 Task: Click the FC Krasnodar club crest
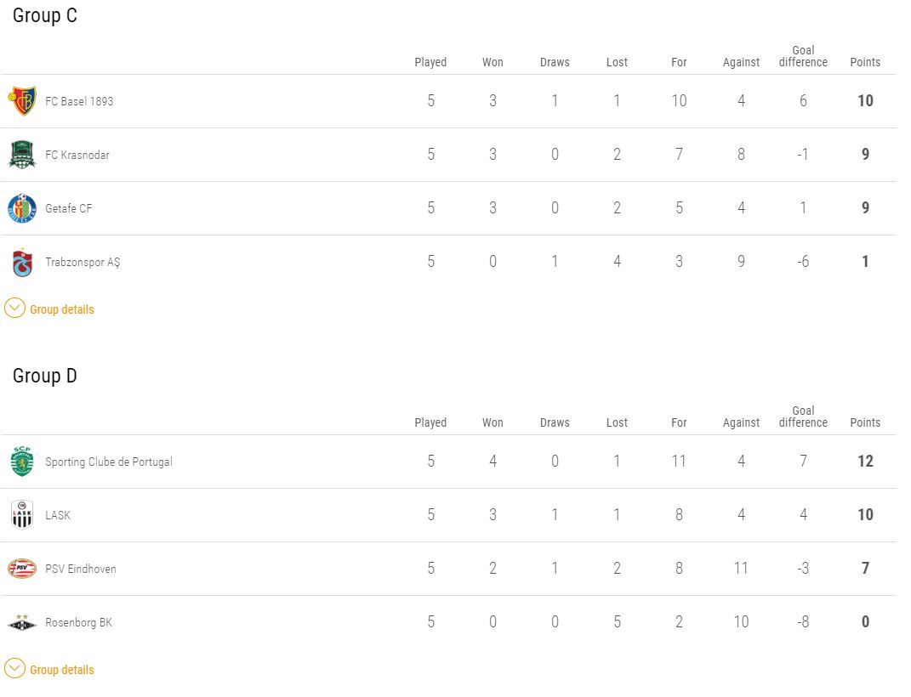(x=22, y=155)
